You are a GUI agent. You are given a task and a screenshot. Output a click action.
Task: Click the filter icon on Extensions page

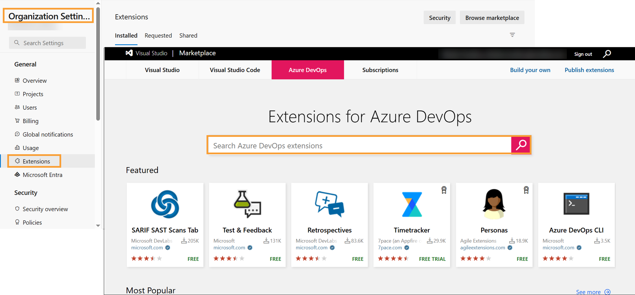pyautogui.click(x=512, y=35)
